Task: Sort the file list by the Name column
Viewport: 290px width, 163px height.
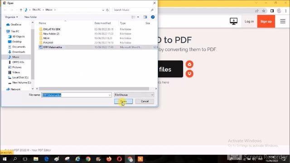Action: click(42, 23)
